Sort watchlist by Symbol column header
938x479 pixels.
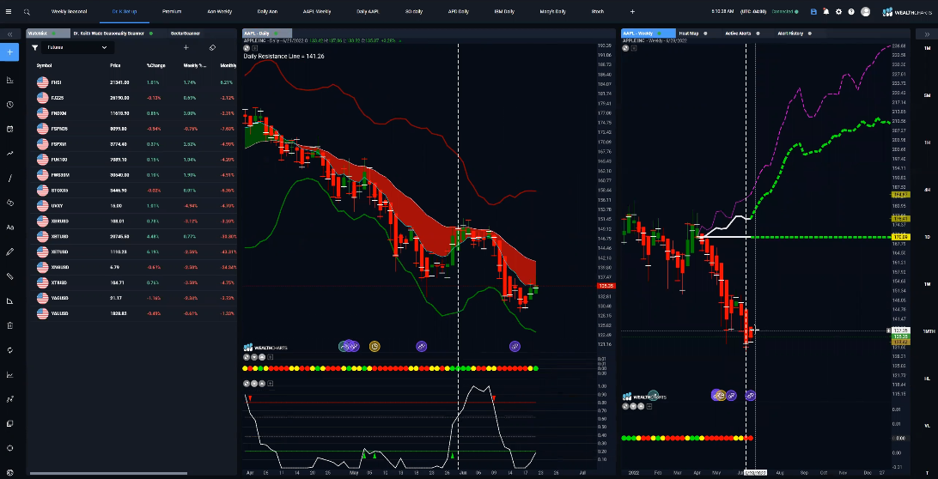pos(45,64)
